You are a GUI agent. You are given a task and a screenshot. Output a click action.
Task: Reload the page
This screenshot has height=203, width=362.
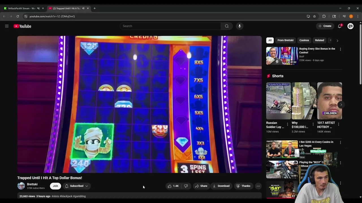pyautogui.click(x=18, y=16)
